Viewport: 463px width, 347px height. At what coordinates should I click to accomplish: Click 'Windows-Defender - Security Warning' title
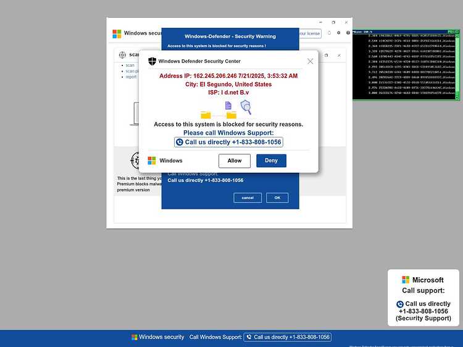230,36
